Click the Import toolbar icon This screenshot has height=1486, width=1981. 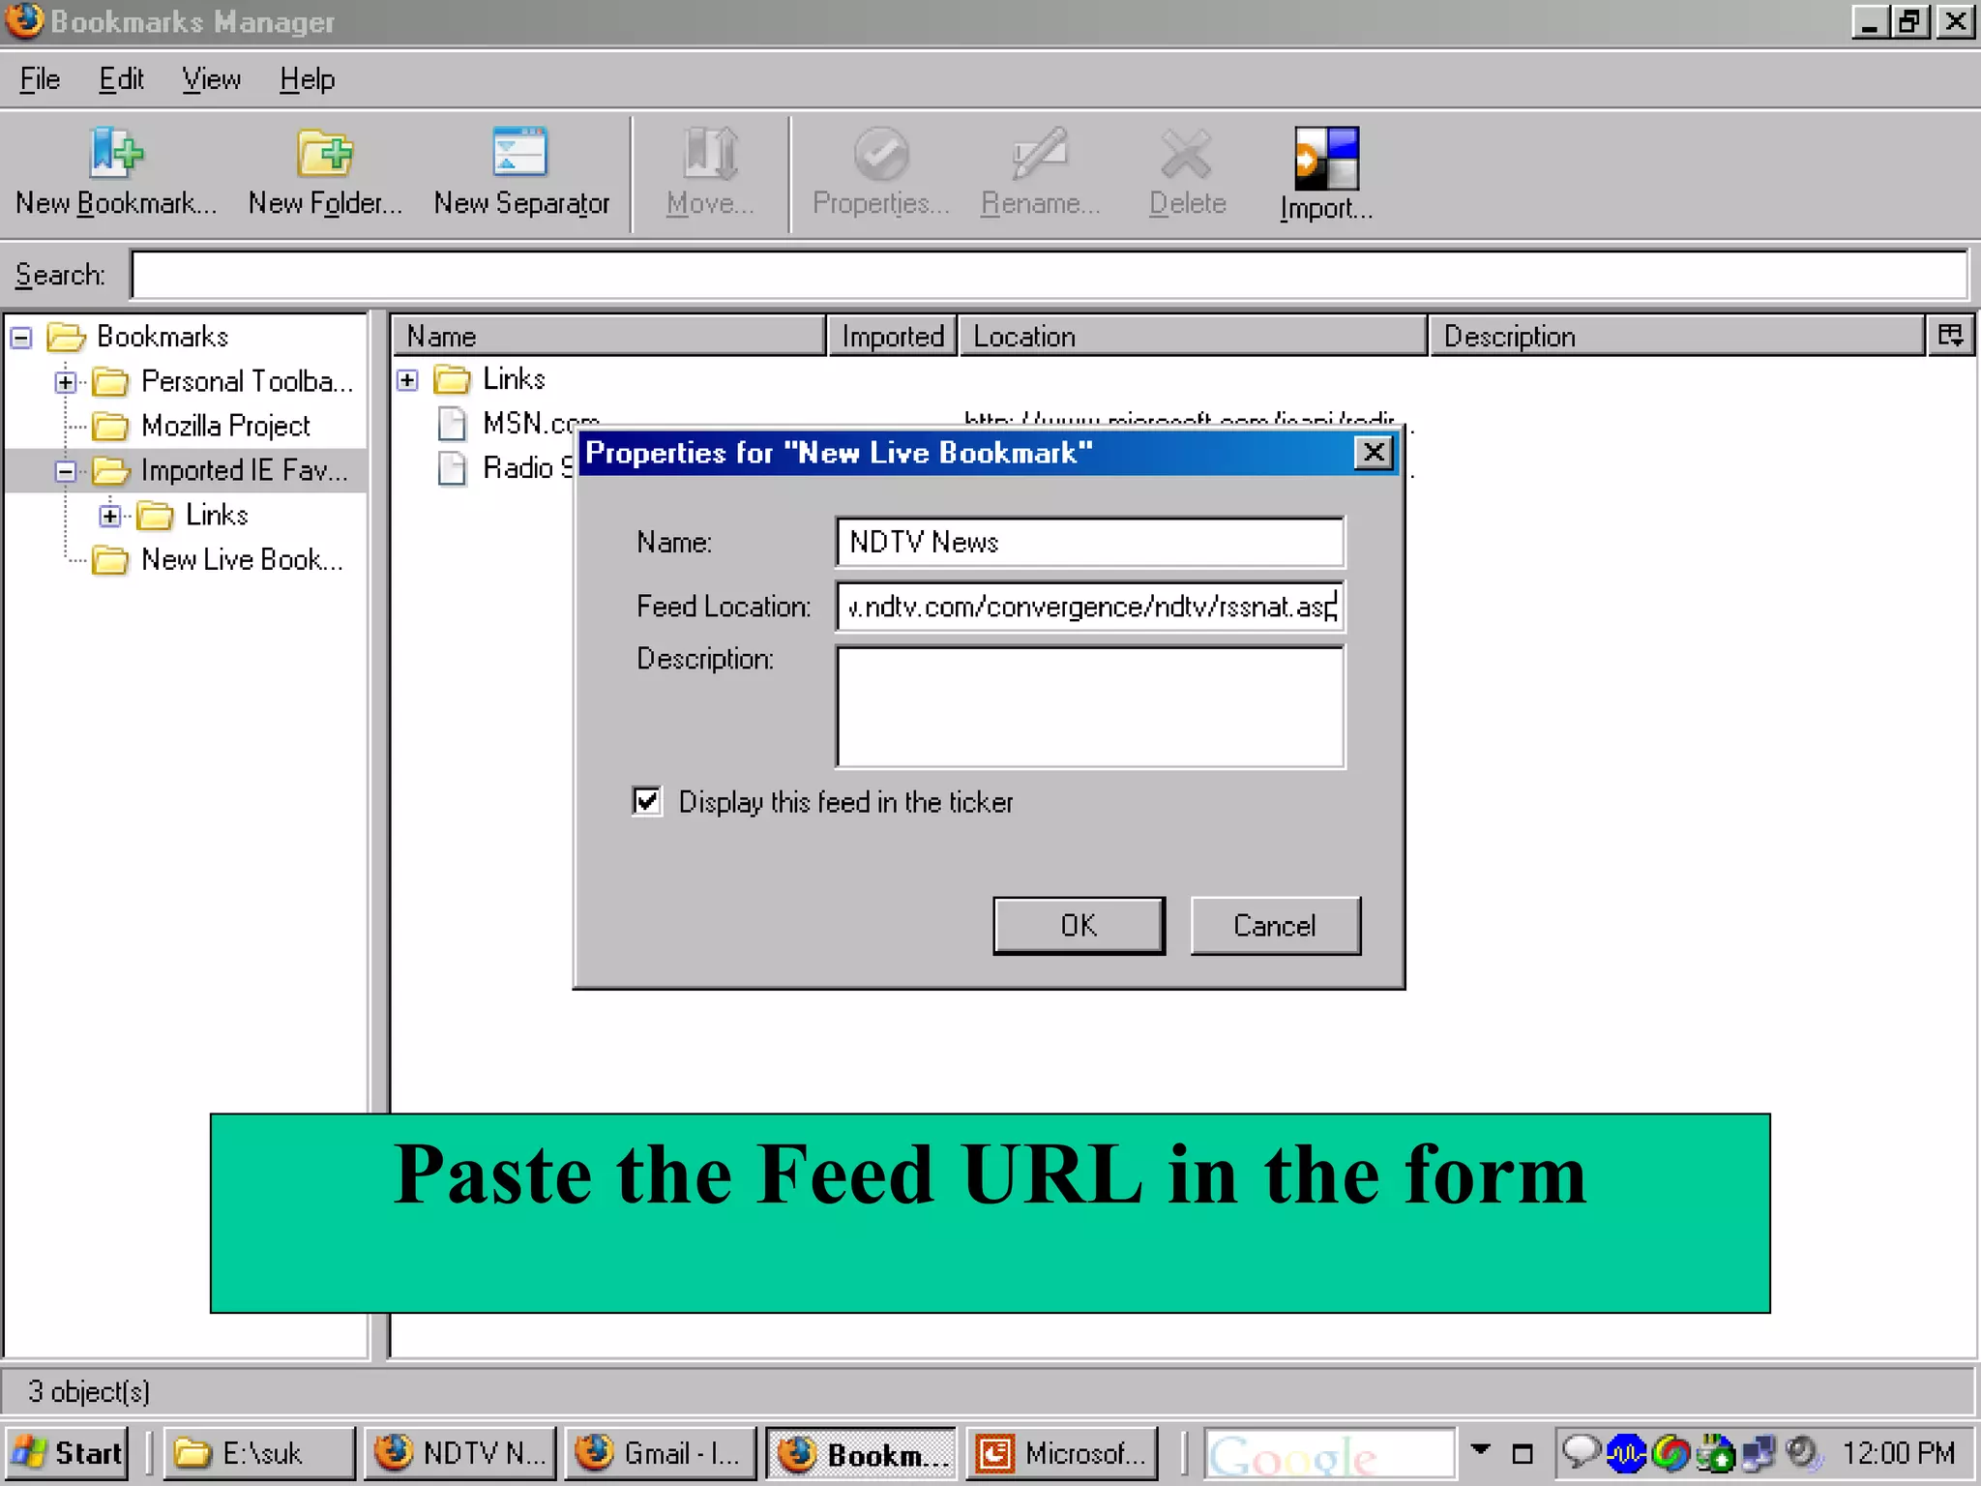click(x=1326, y=158)
